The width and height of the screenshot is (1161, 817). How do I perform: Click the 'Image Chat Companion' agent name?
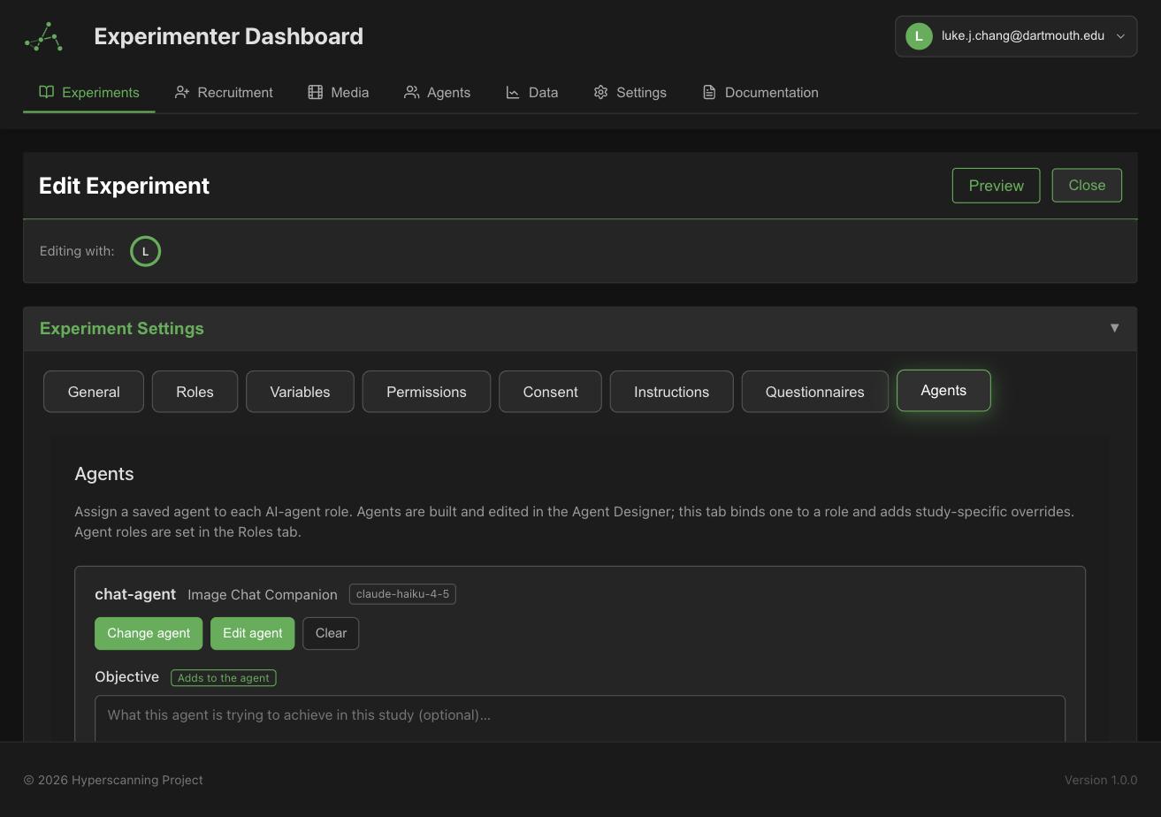(x=263, y=595)
